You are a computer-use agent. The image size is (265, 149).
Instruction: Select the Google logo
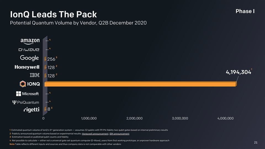pyautogui.click(x=30, y=58)
